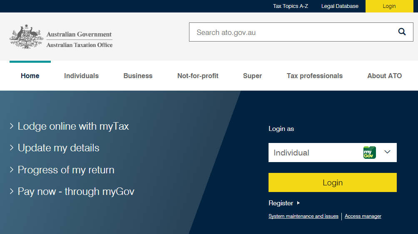The width and height of the screenshot is (418, 234).
Task: Go to the Home tab
Action: pos(30,76)
